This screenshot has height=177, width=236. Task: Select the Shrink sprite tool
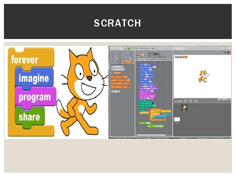point(183,48)
